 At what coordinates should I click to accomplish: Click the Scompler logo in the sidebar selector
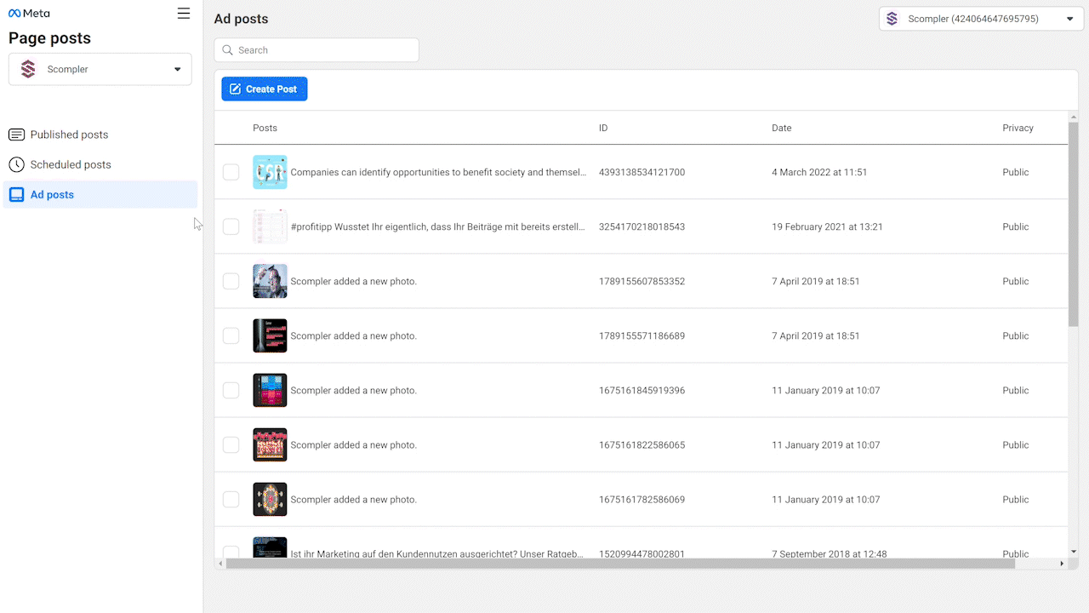[28, 69]
